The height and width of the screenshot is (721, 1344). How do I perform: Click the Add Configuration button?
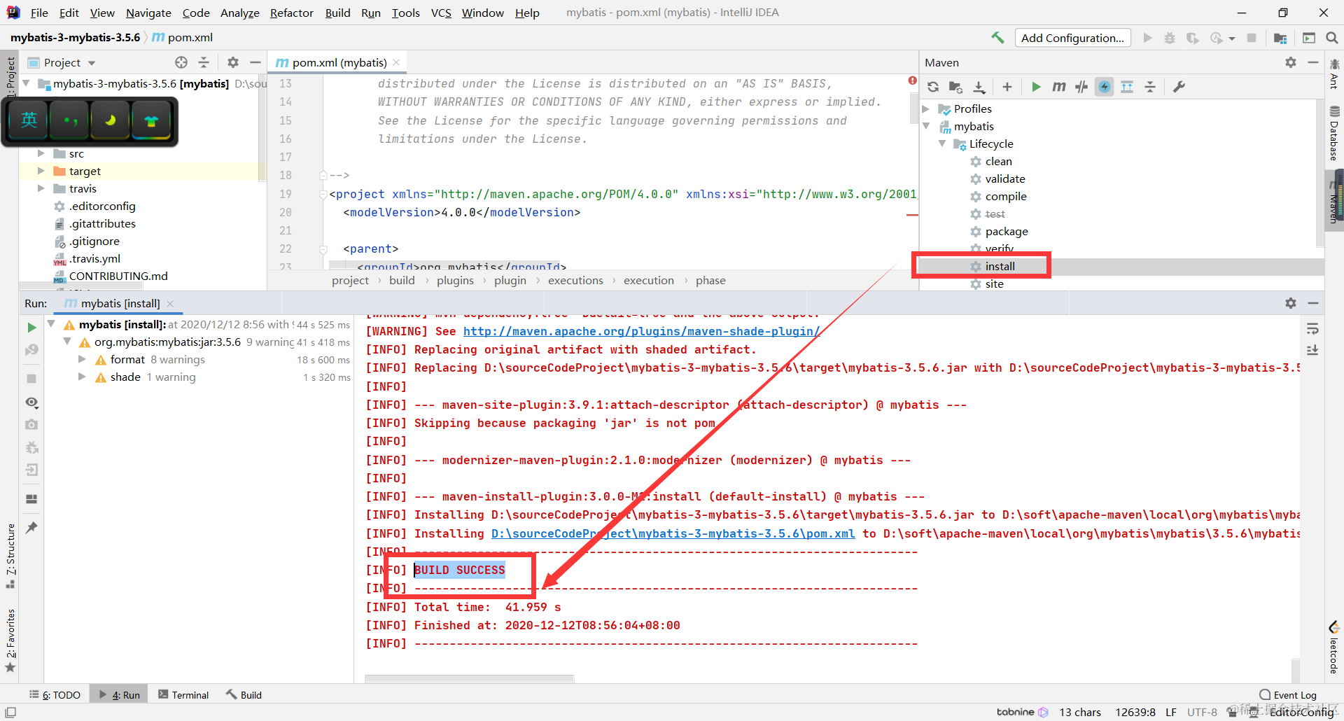(1072, 38)
